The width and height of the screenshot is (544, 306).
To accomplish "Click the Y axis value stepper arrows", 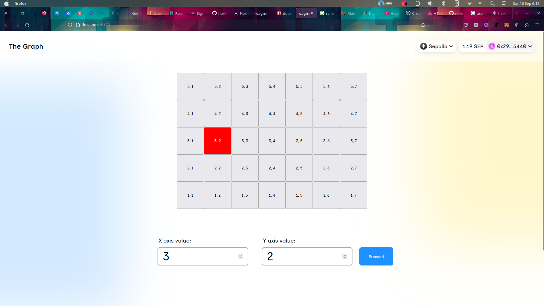I will [x=345, y=256].
